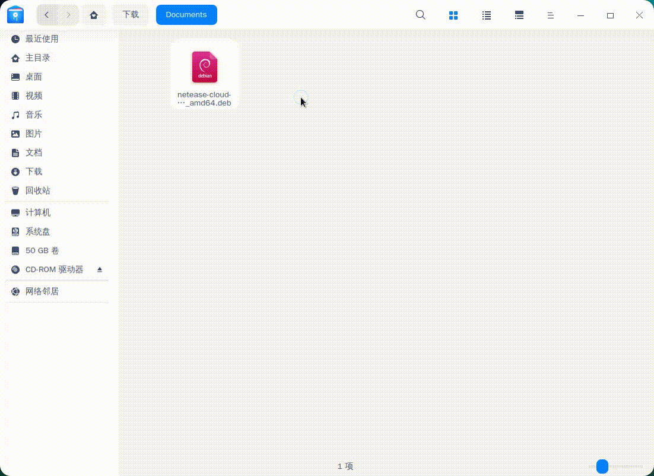Open 最近使用 (Recent) in sidebar
The image size is (654, 476).
point(42,39)
